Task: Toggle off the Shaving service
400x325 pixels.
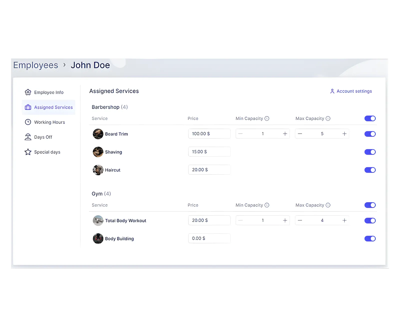Action: 370,152
